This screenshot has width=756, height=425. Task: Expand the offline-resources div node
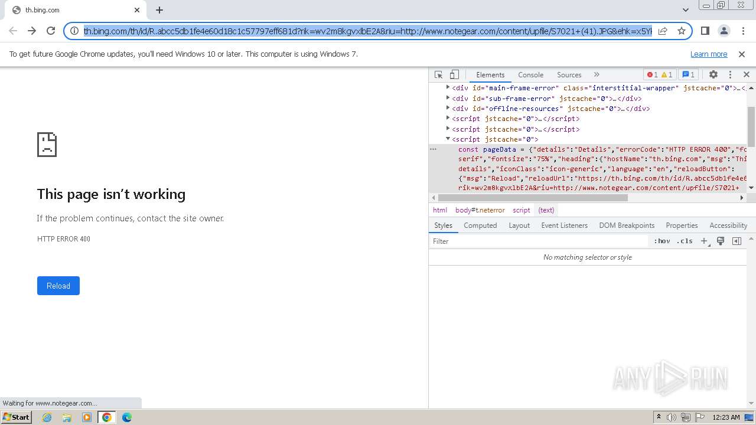click(448, 108)
